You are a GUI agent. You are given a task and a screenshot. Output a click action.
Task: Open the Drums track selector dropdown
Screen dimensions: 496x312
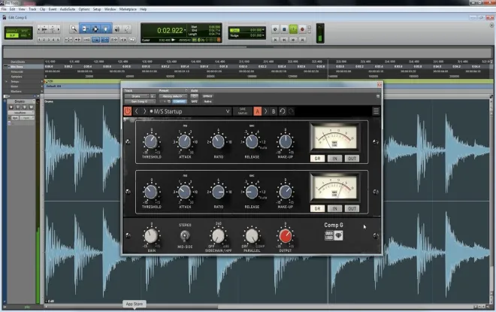(137, 96)
